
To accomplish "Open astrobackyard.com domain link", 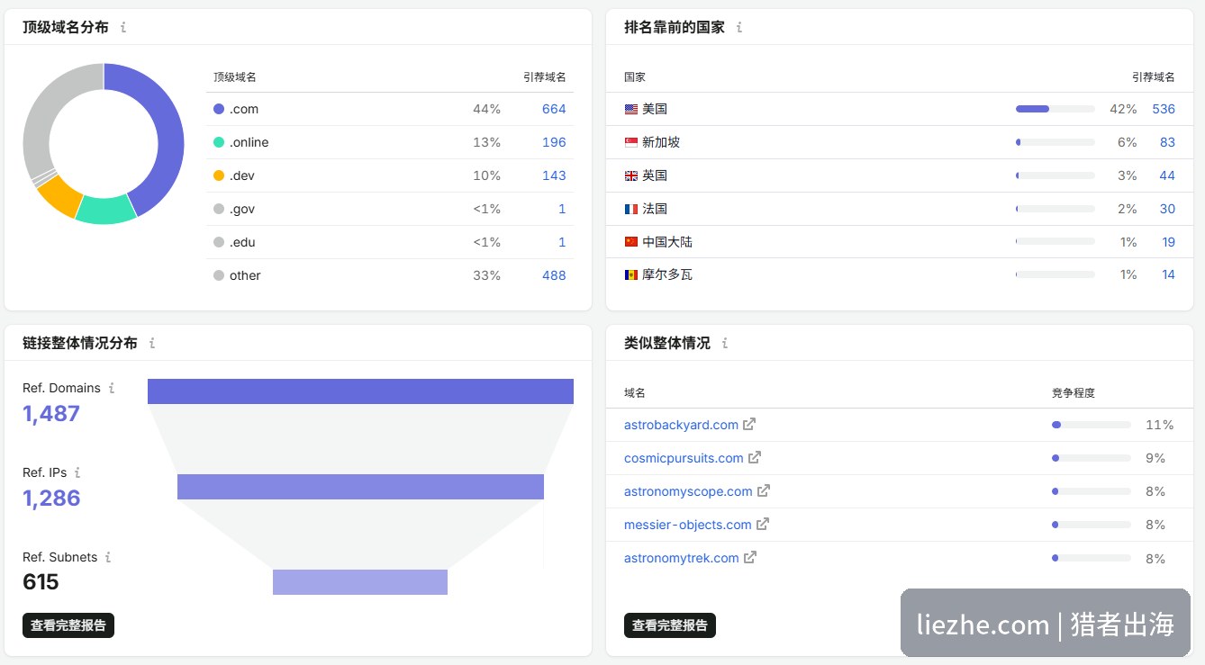I will (681, 425).
